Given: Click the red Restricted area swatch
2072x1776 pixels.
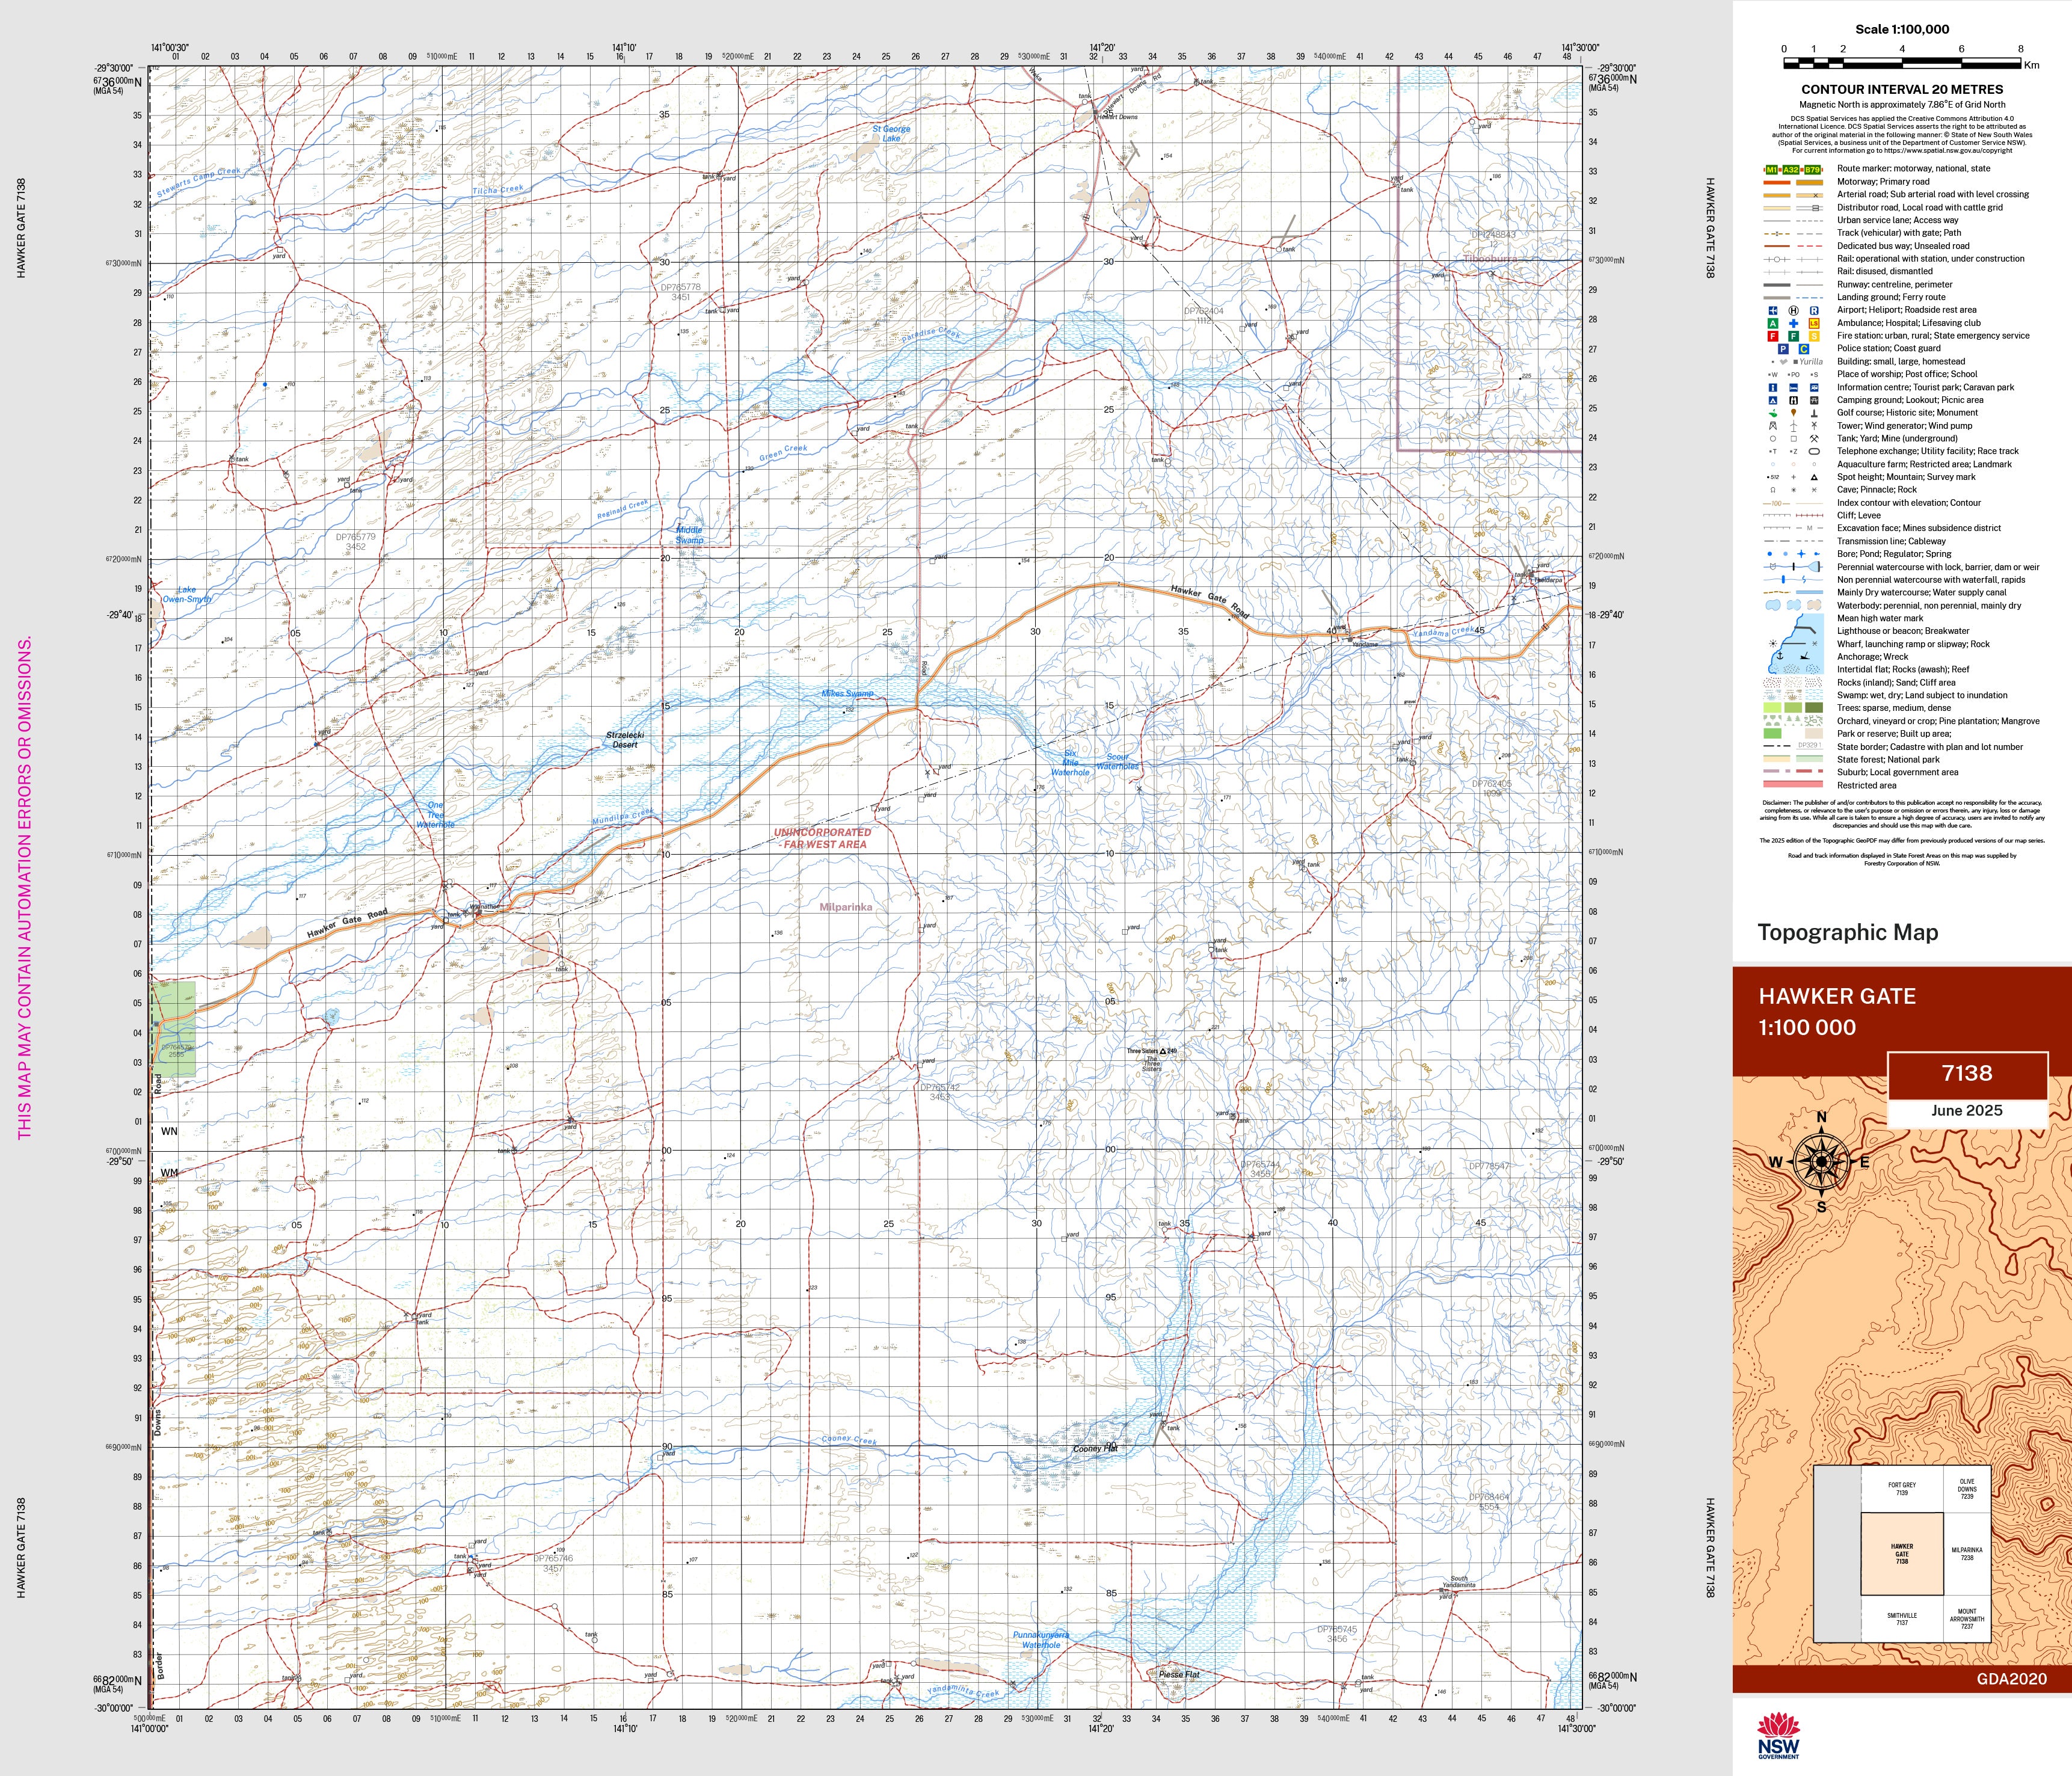Looking at the screenshot, I should tap(1793, 785).
